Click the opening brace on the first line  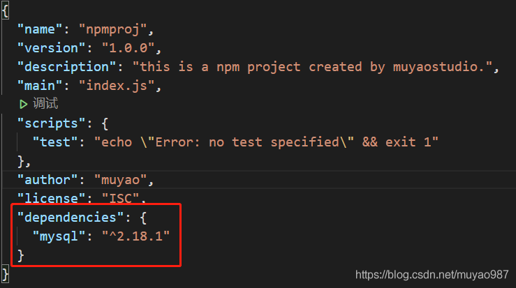click(x=6, y=11)
